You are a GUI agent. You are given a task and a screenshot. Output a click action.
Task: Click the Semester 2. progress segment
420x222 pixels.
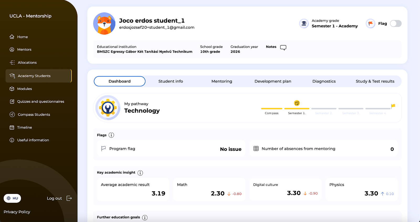click(324, 109)
